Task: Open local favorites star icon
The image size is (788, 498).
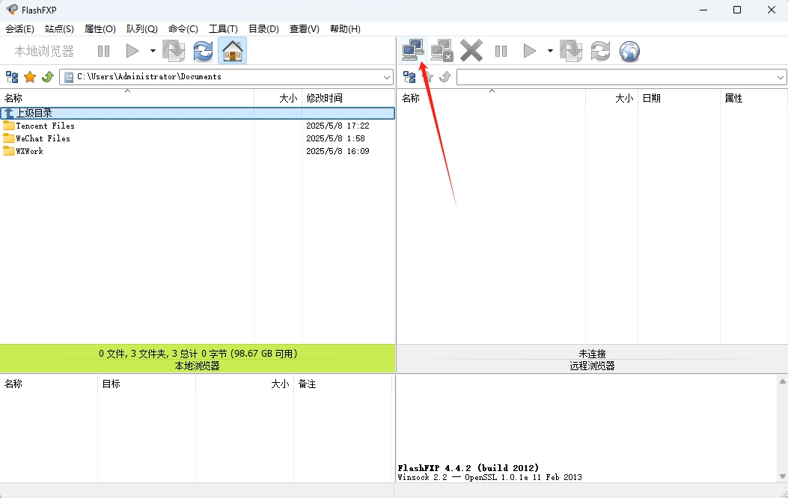Action: [29, 76]
